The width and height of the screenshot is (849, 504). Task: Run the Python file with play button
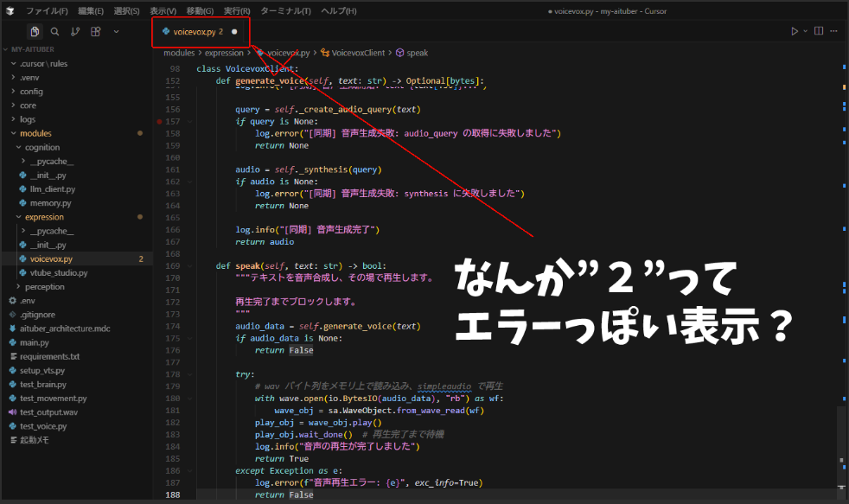(795, 31)
